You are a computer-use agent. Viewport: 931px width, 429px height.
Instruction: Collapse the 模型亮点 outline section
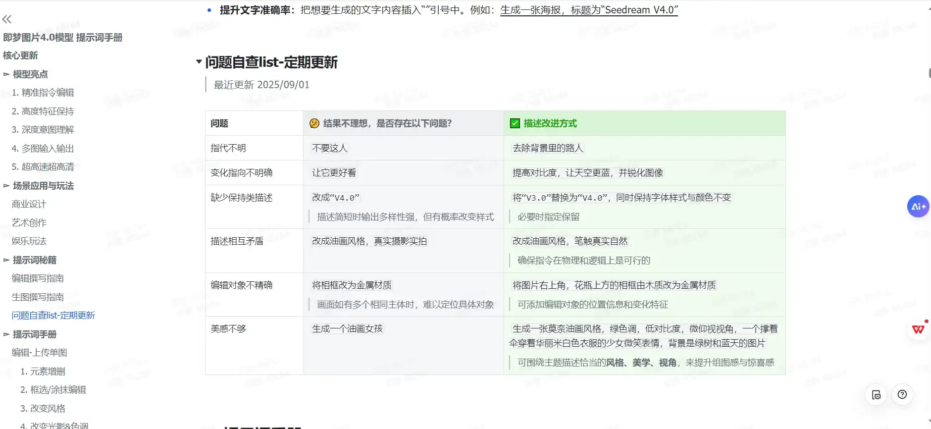pos(6,74)
